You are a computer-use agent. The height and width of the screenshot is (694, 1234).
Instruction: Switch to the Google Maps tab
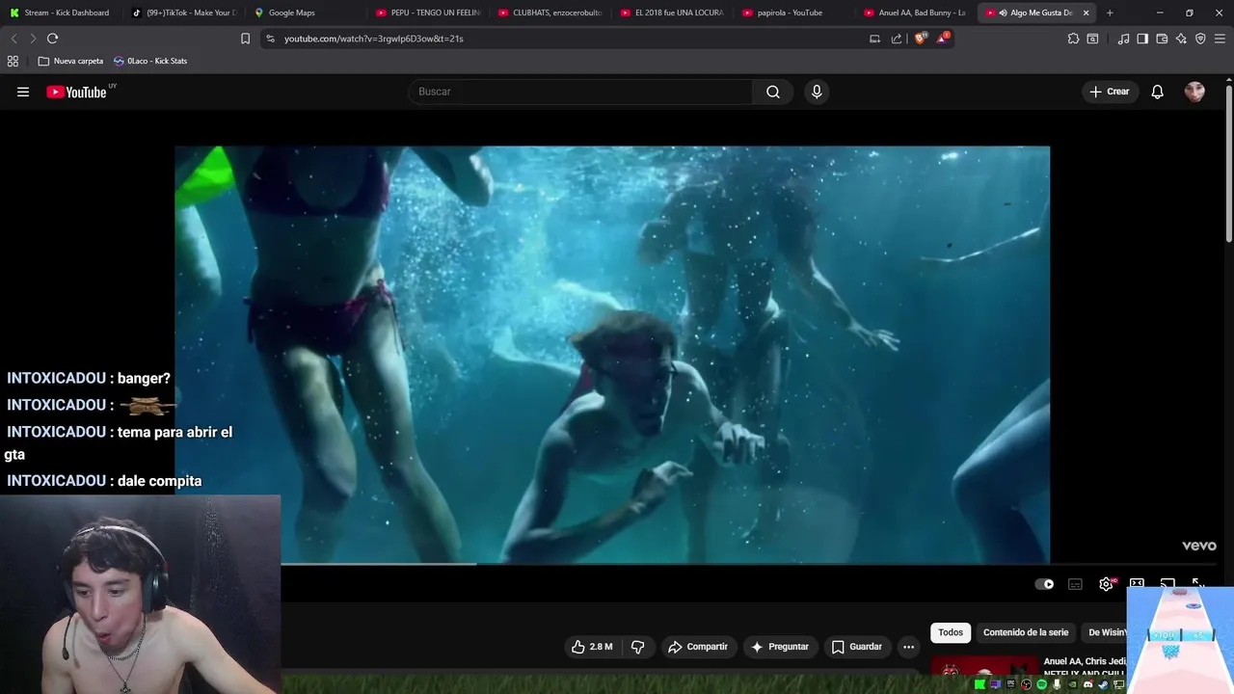point(305,13)
